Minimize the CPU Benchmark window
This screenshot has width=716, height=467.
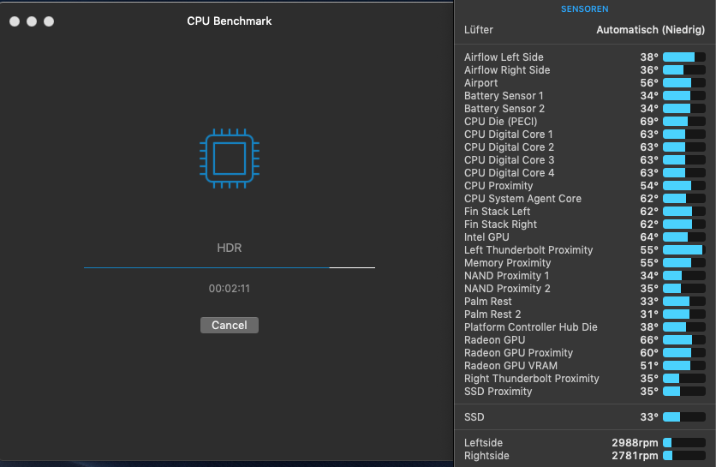(x=32, y=21)
